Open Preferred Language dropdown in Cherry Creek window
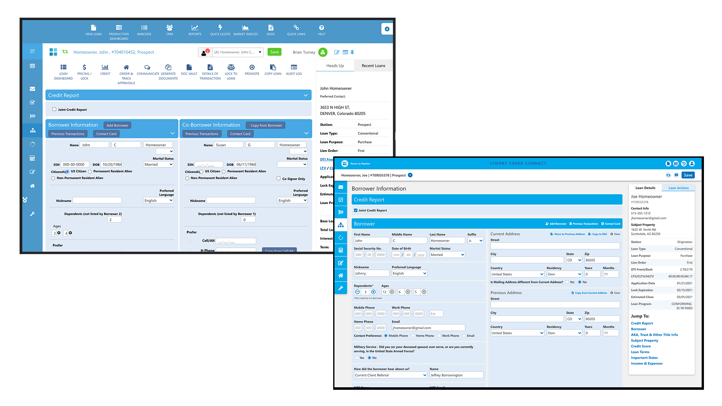The image size is (722, 406). (x=410, y=273)
